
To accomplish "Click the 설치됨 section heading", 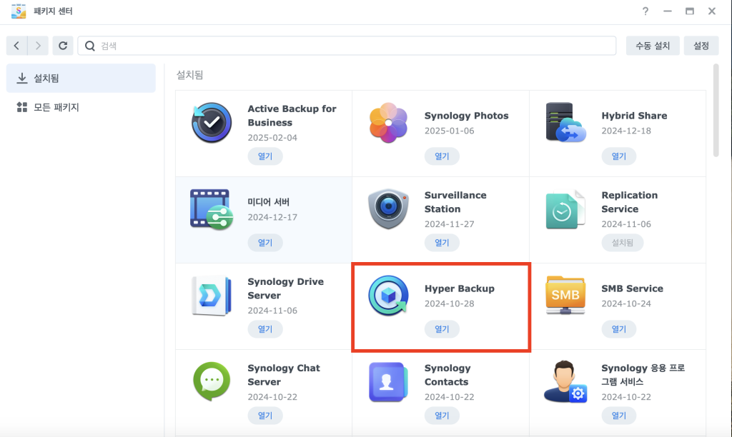I will (189, 75).
